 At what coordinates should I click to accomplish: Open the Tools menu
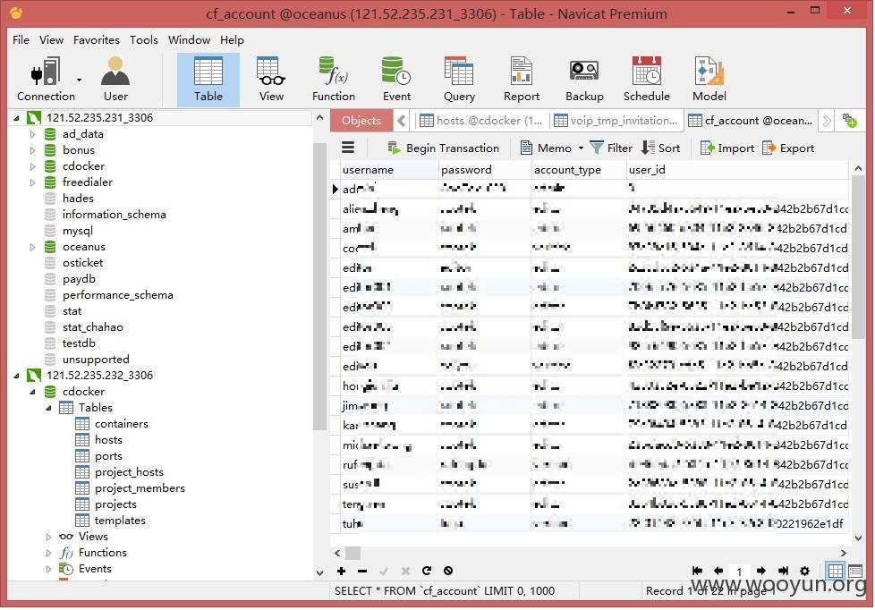(144, 39)
